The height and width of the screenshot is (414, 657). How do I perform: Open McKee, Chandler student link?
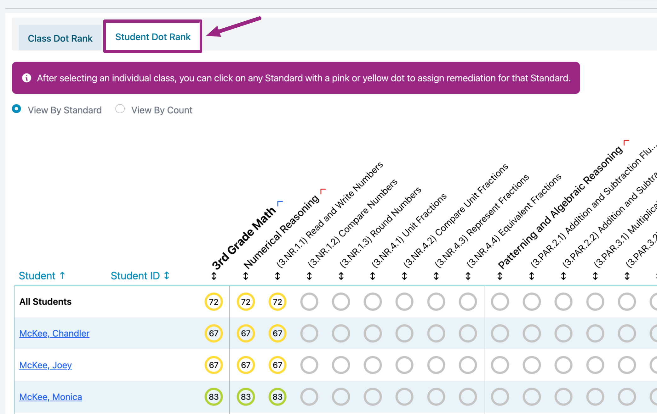(x=54, y=333)
